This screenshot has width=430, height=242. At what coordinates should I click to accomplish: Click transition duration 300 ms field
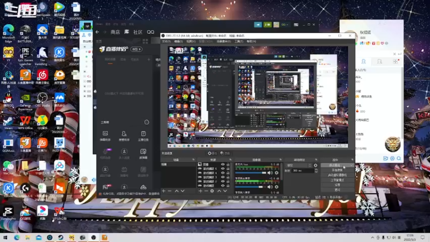pyautogui.click(x=303, y=170)
